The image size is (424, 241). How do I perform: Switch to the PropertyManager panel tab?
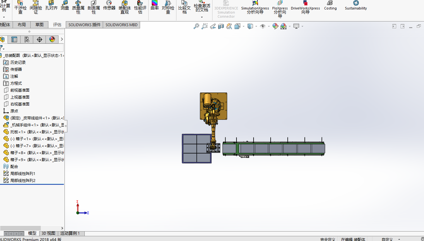click(14, 39)
